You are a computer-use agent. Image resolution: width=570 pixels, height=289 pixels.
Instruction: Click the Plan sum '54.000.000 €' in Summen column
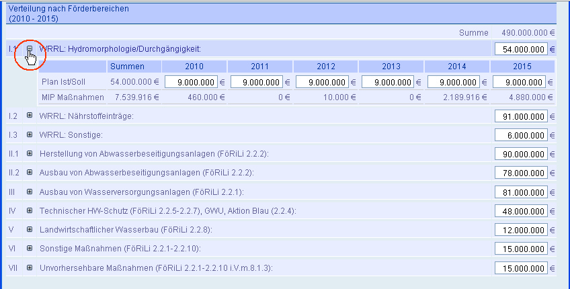[134, 82]
